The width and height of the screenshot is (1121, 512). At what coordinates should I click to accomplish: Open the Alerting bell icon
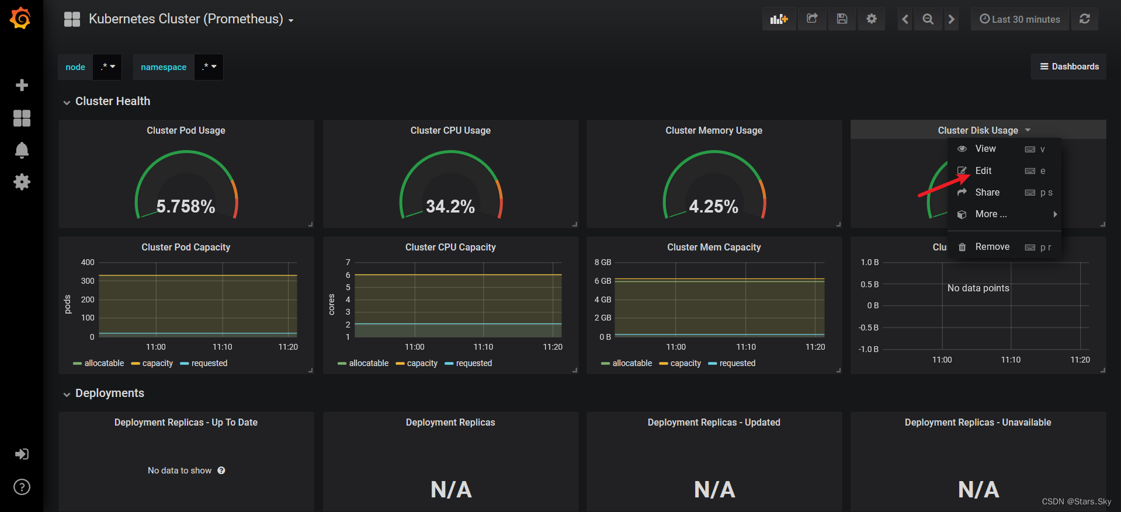click(x=22, y=150)
